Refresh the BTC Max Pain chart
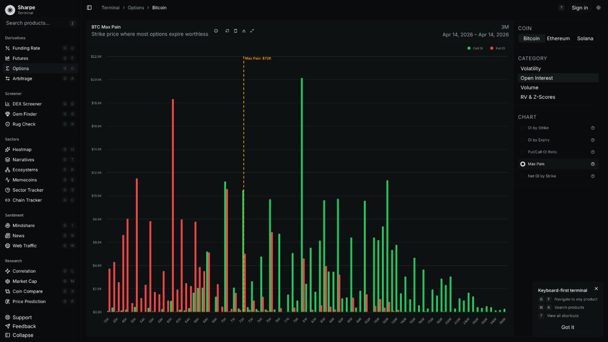The width and height of the screenshot is (608, 342). 227,31
